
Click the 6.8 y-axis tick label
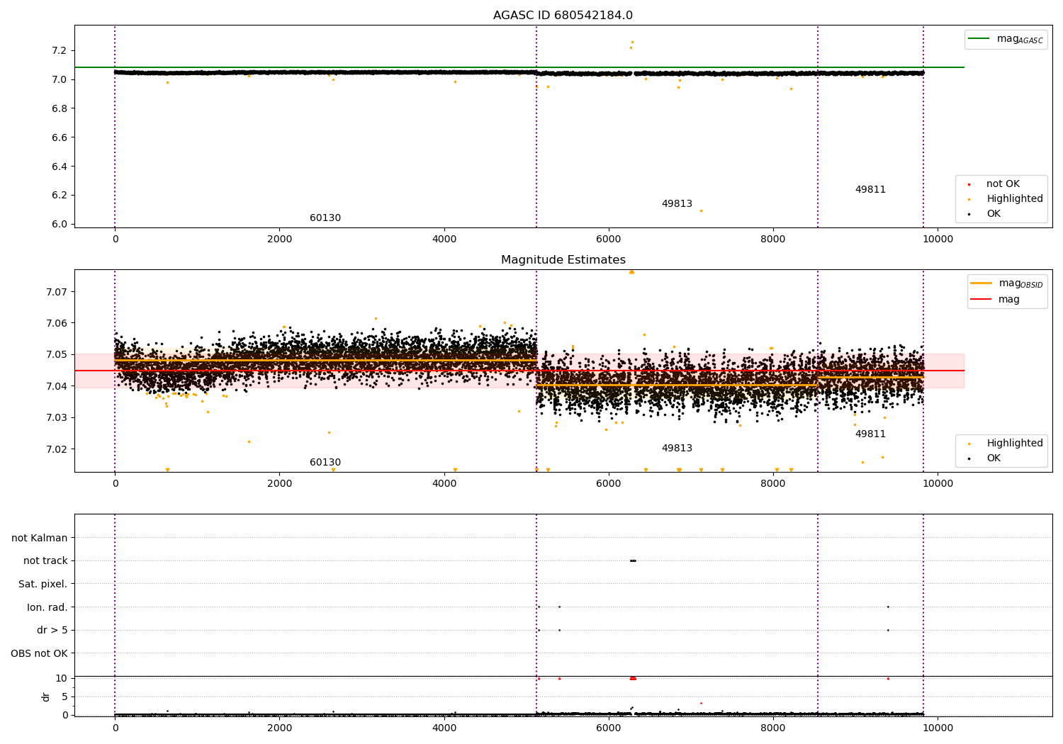pos(59,108)
